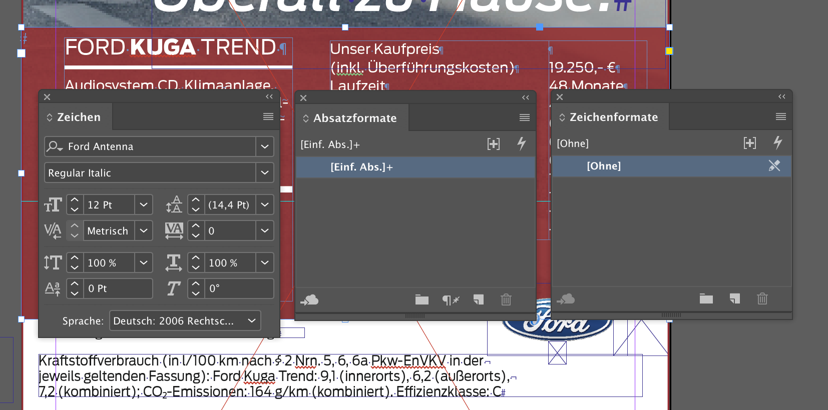Click CC library cloud icon in Absatzformate
828x410 pixels.
coord(309,300)
